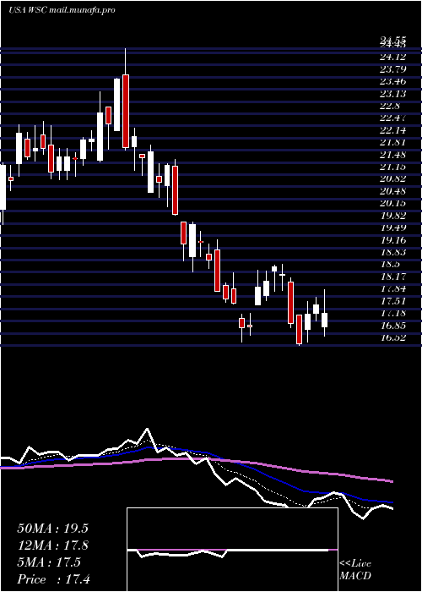Click the 12MA : 17.8 label
The width and height of the screenshot is (422, 592).
52,545
